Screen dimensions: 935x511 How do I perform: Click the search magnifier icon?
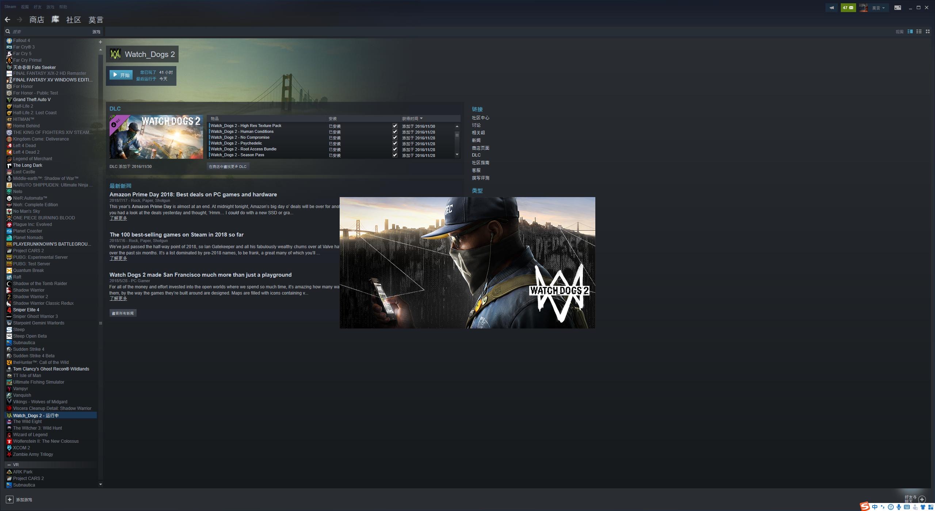7,31
